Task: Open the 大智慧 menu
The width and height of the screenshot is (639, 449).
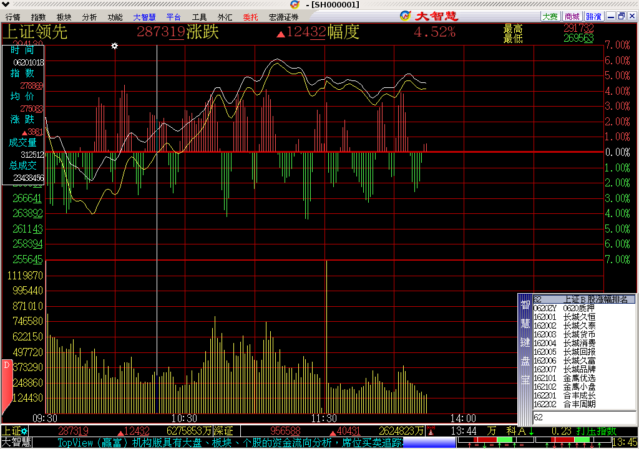Action: pos(144,17)
